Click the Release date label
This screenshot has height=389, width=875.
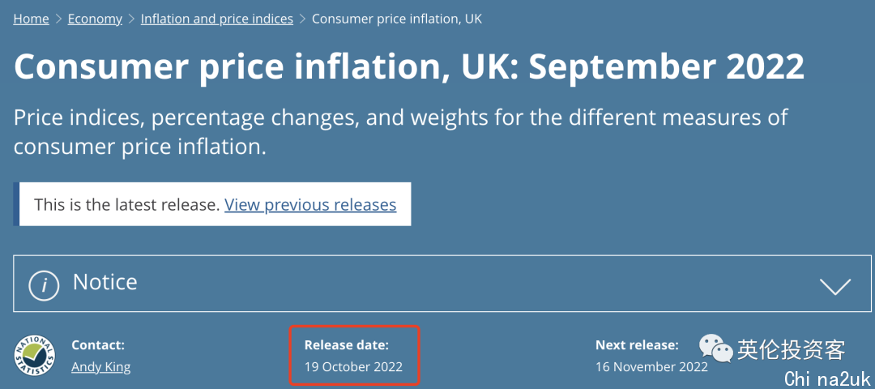(347, 345)
